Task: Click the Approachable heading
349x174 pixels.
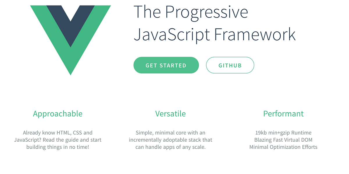Action: (x=58, y=114)
